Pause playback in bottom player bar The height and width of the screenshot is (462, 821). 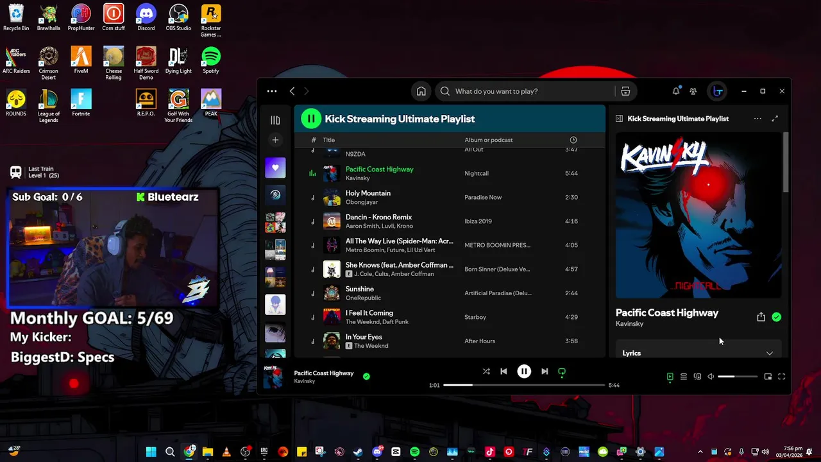point(524,372)
